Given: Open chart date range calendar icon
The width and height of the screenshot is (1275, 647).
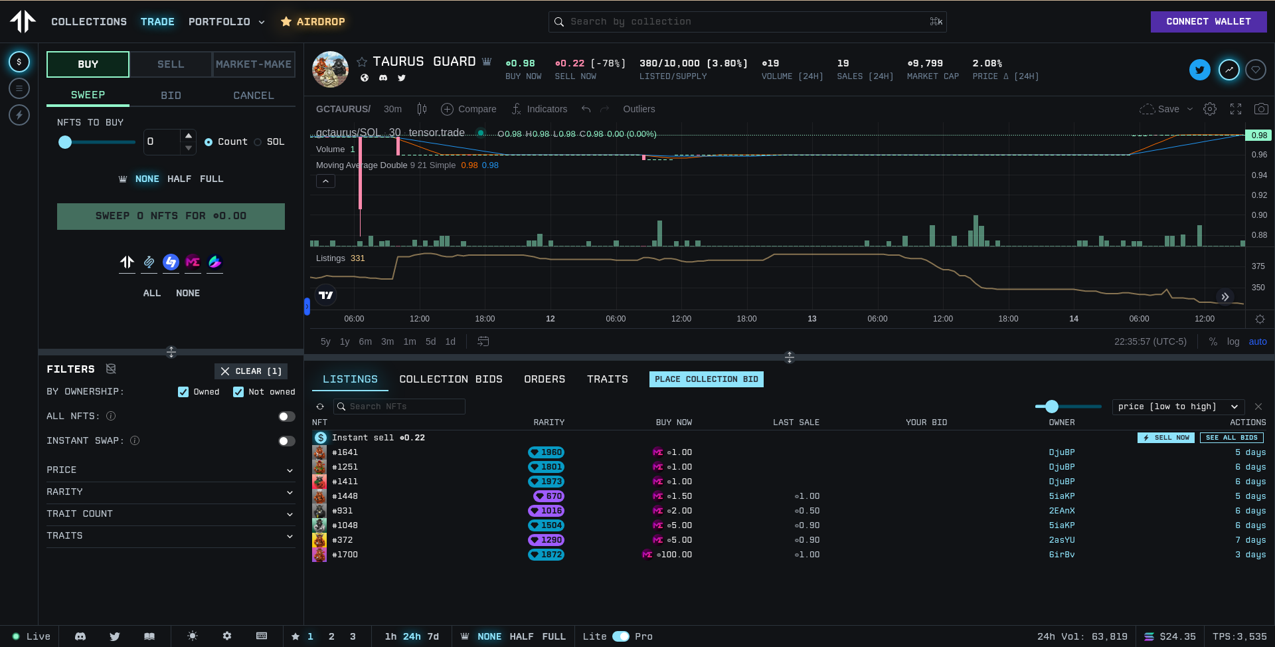Looking at the screenshot, I should [x=483, y=341].
